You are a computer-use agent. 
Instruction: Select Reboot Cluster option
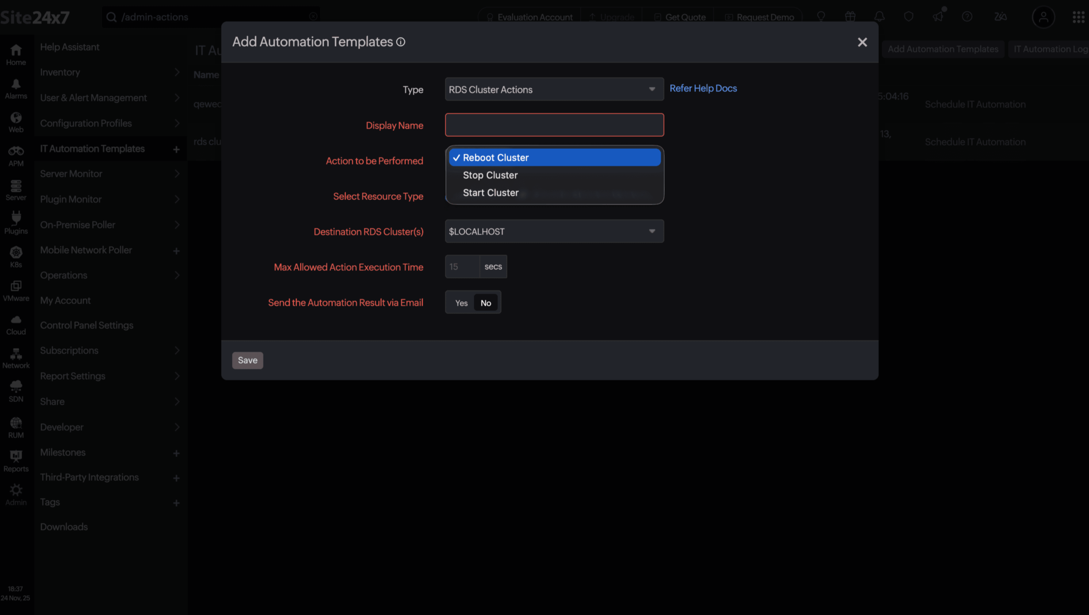[496, 158]
